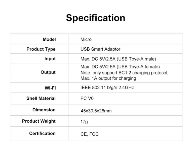Screen dimensions: 189x149
Task: Click the USB Type-A male input value
Action: point(118,59)
